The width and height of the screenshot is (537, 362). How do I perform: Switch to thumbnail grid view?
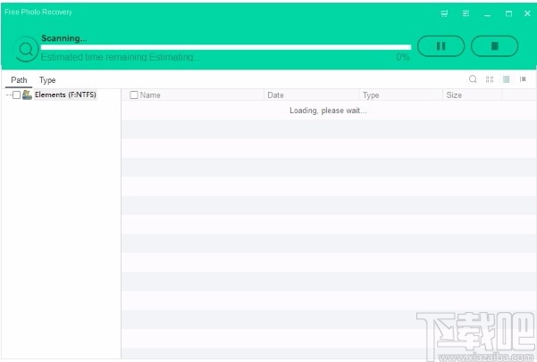point(490,79)
